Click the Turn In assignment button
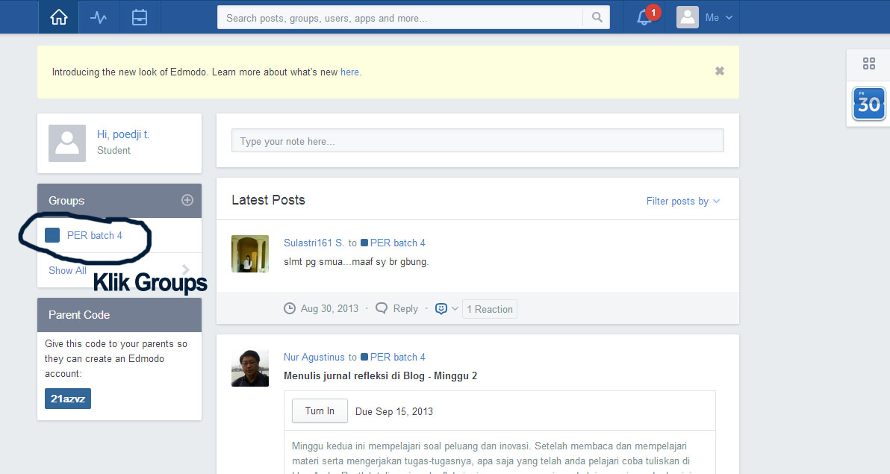The height and width of the screenshot is (474, 890). tap(320, 411)
